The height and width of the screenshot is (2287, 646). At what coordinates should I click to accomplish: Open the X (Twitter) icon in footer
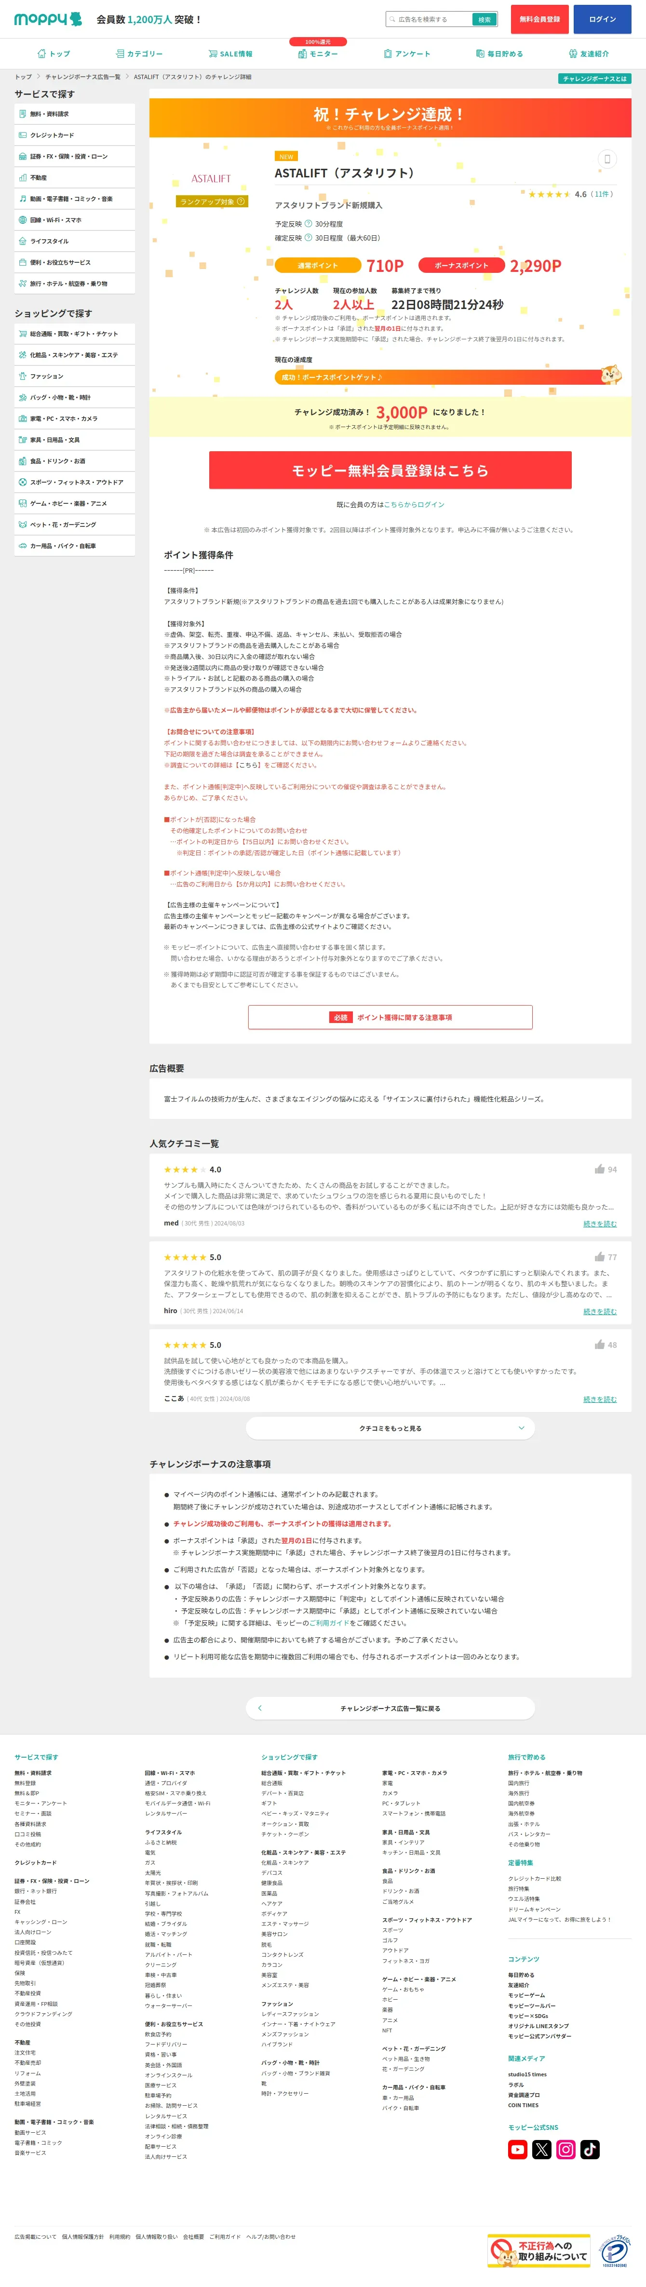[541, 2149]
